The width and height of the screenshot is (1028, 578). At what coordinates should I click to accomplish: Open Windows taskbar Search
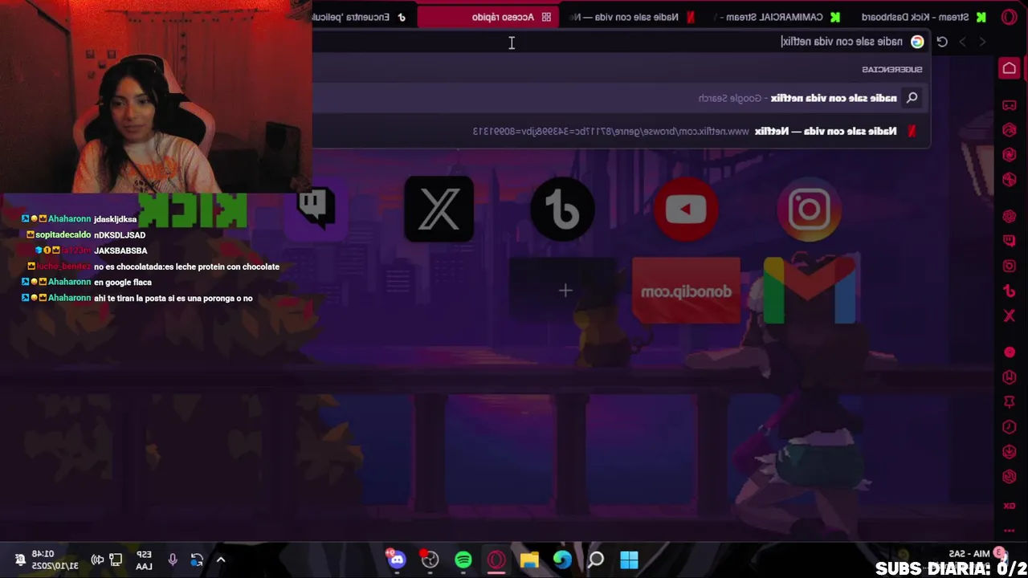click(596, 560)
